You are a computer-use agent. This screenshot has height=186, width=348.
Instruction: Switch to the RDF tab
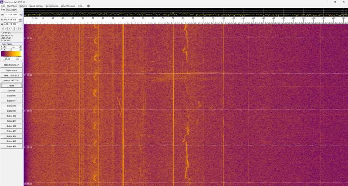14,10
